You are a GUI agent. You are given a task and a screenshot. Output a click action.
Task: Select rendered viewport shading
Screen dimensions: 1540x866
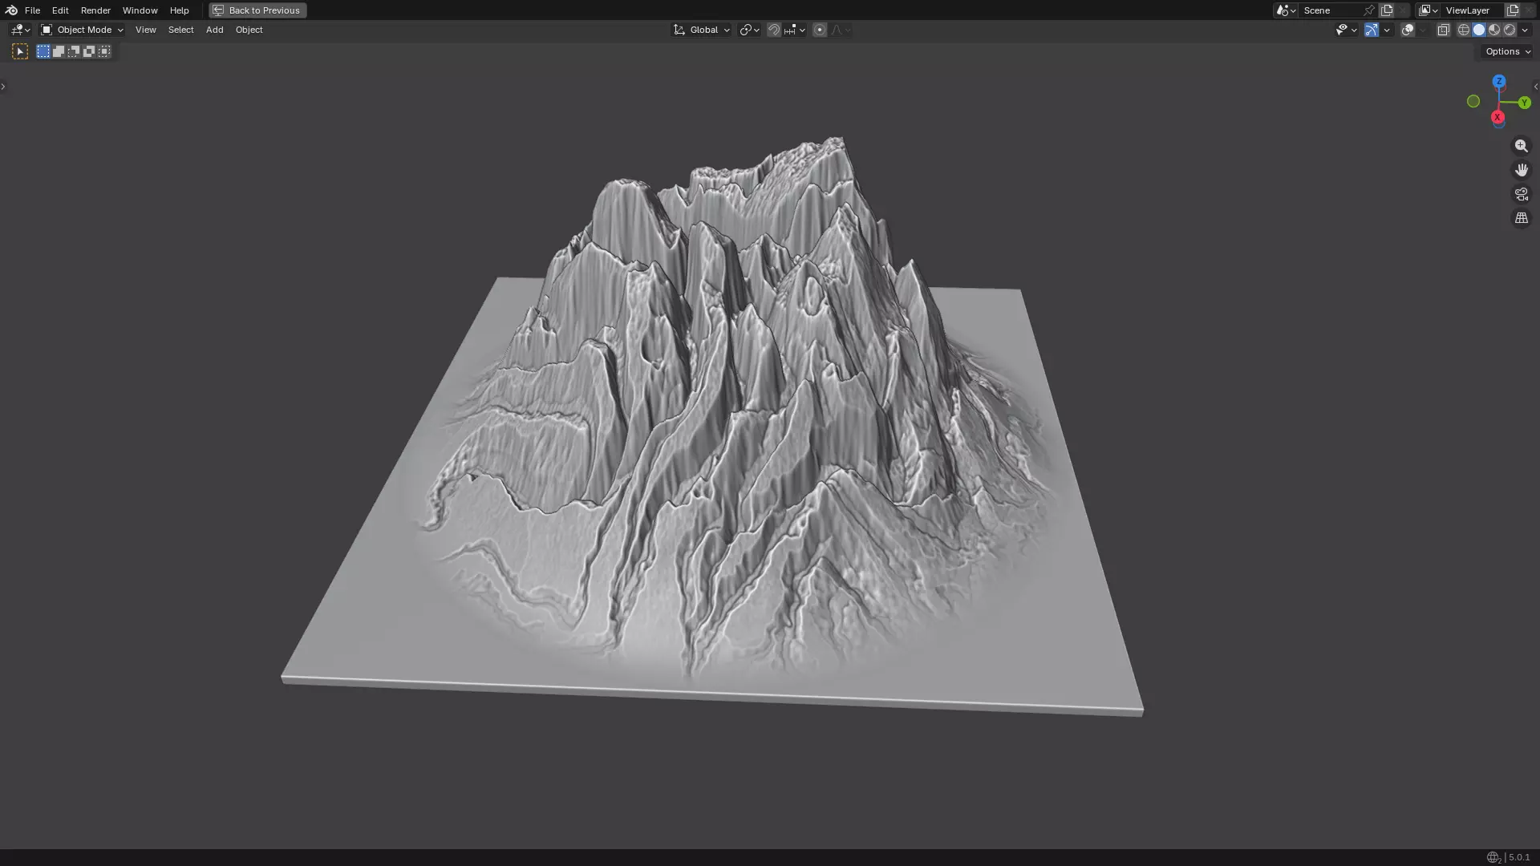(1510, 30)
